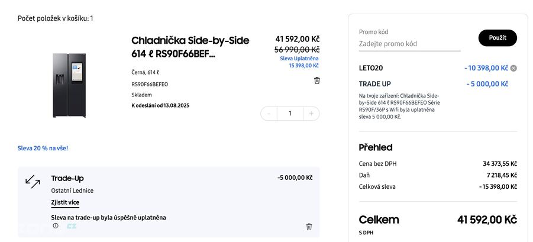Remove the Trade-Up discount via trash icon
The image size is (533, 242).
coord(309,227)
